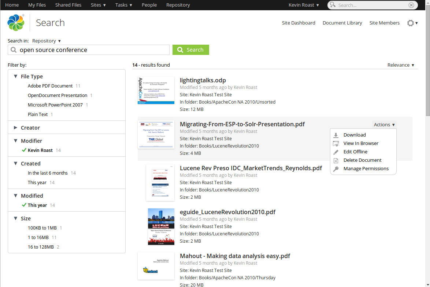Screen dimensions: 430x287
Task: Filter by Adobe PDF Document file type
Action: tap(50, 86)
